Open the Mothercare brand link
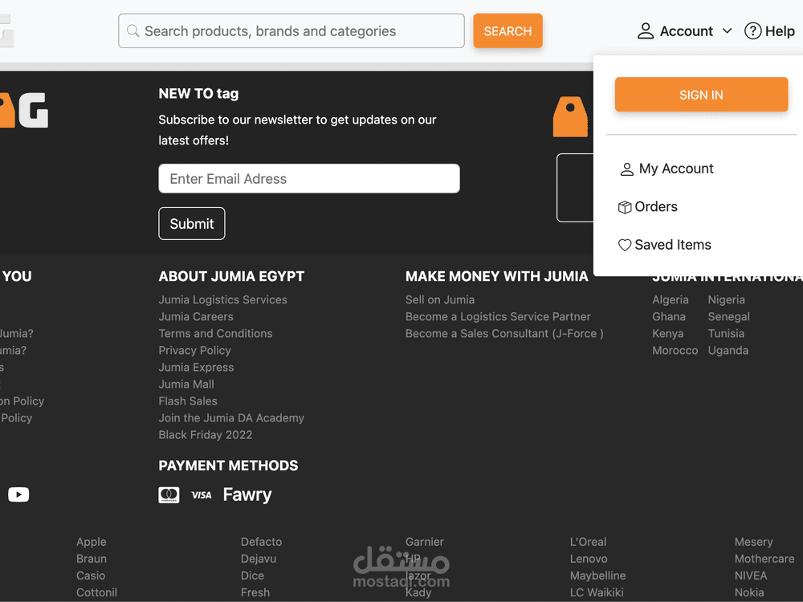 [x=764, y=559]
